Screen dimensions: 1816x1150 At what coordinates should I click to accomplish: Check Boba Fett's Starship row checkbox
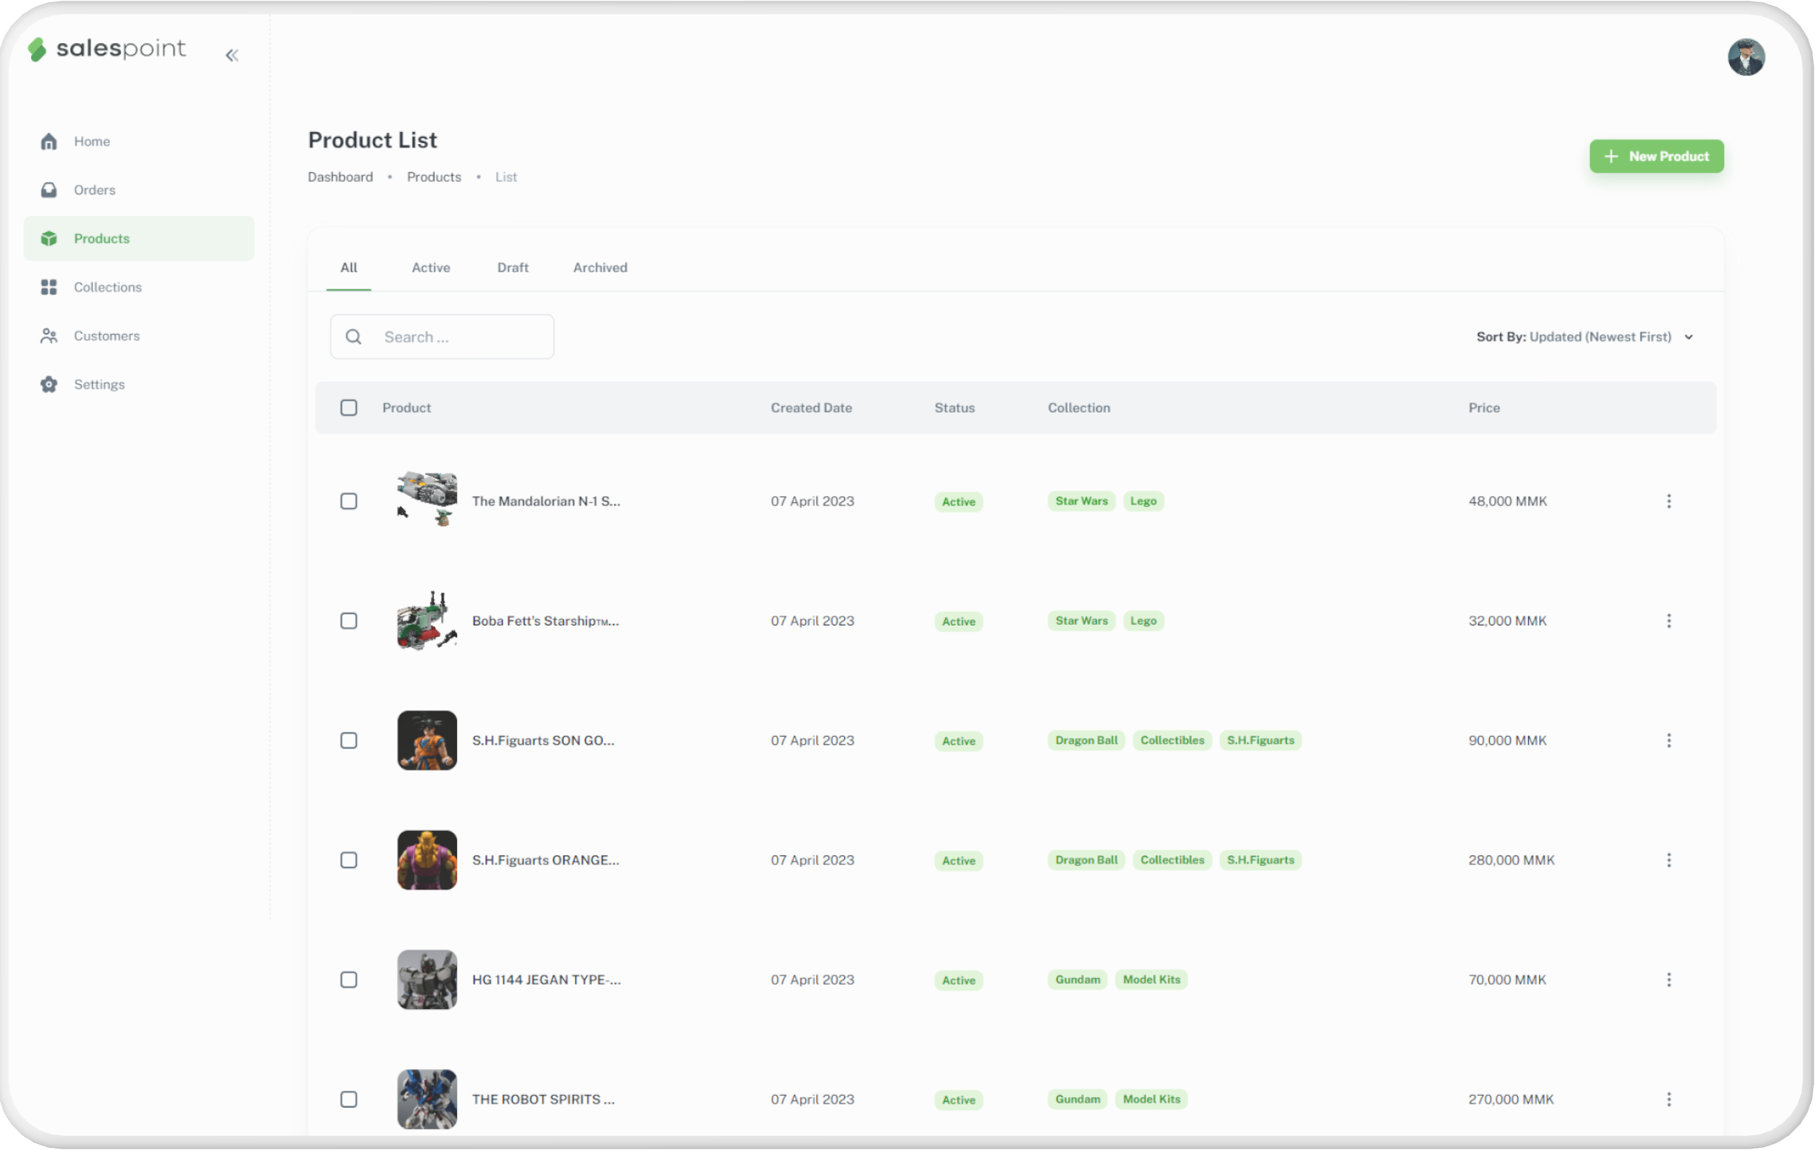[x=349, y=622]
